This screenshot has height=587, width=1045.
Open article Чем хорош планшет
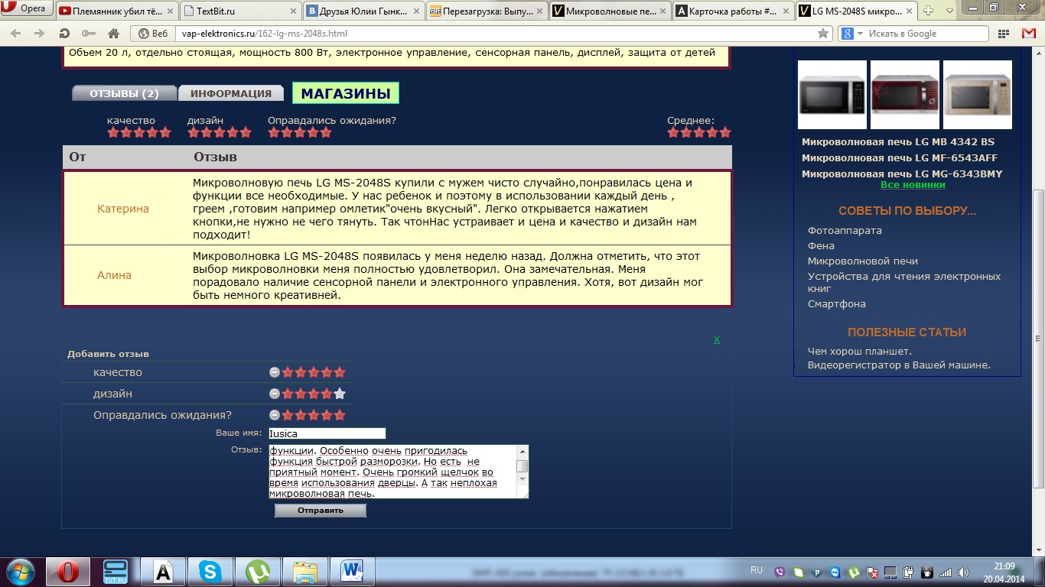click(x=860, y=351)
